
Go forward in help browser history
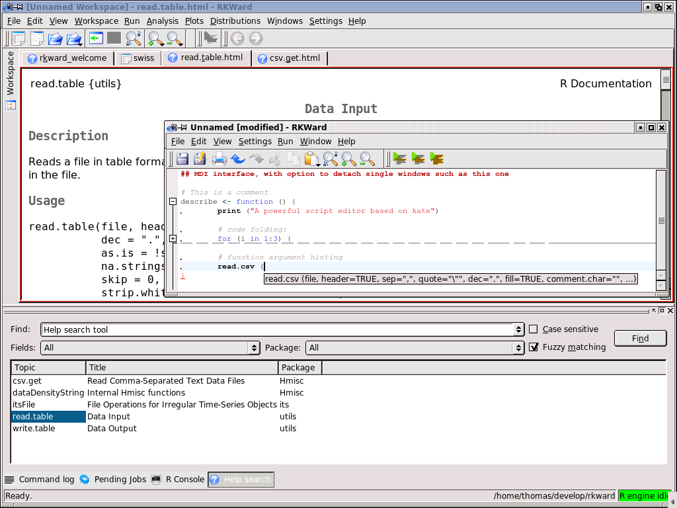256,38
